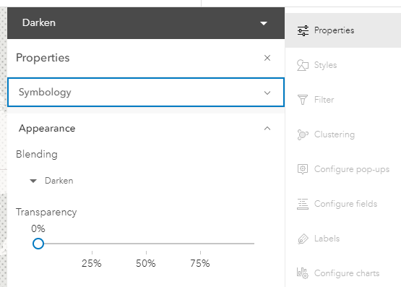Image resolution: width=401 pixels, height=287 pixels.
Task: Open the Configure pop-ups icon
Action: 303,169
